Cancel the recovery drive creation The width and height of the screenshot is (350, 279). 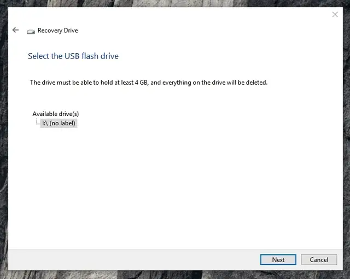click(x=319, y=260)
